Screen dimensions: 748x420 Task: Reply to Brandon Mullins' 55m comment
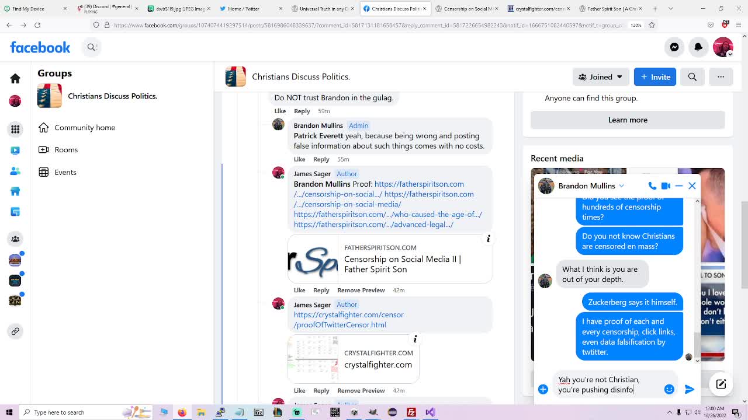tap(321, 159)
